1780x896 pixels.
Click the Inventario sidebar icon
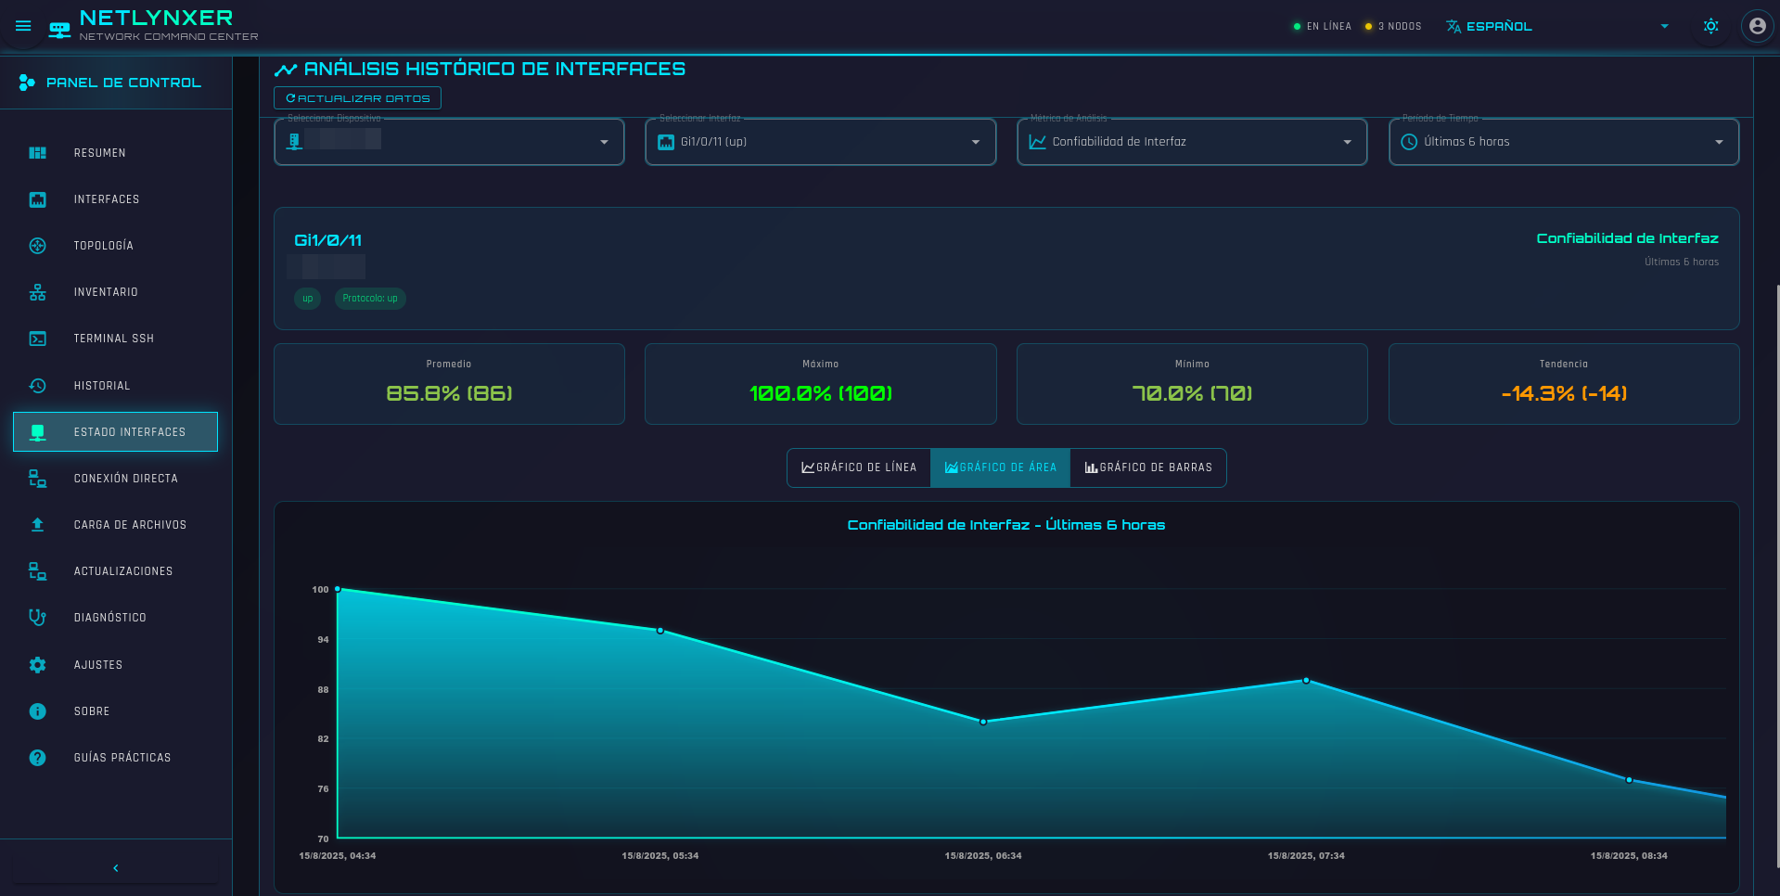click(x=37, y=292)
